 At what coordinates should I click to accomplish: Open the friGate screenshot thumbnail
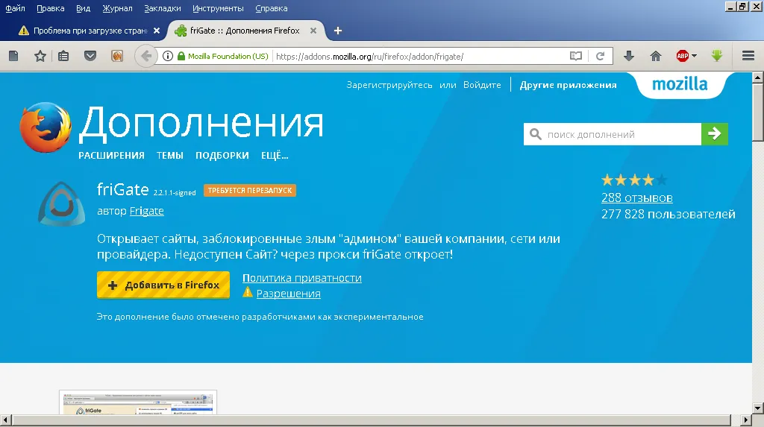pyautogui.click(x=138, y=402)
